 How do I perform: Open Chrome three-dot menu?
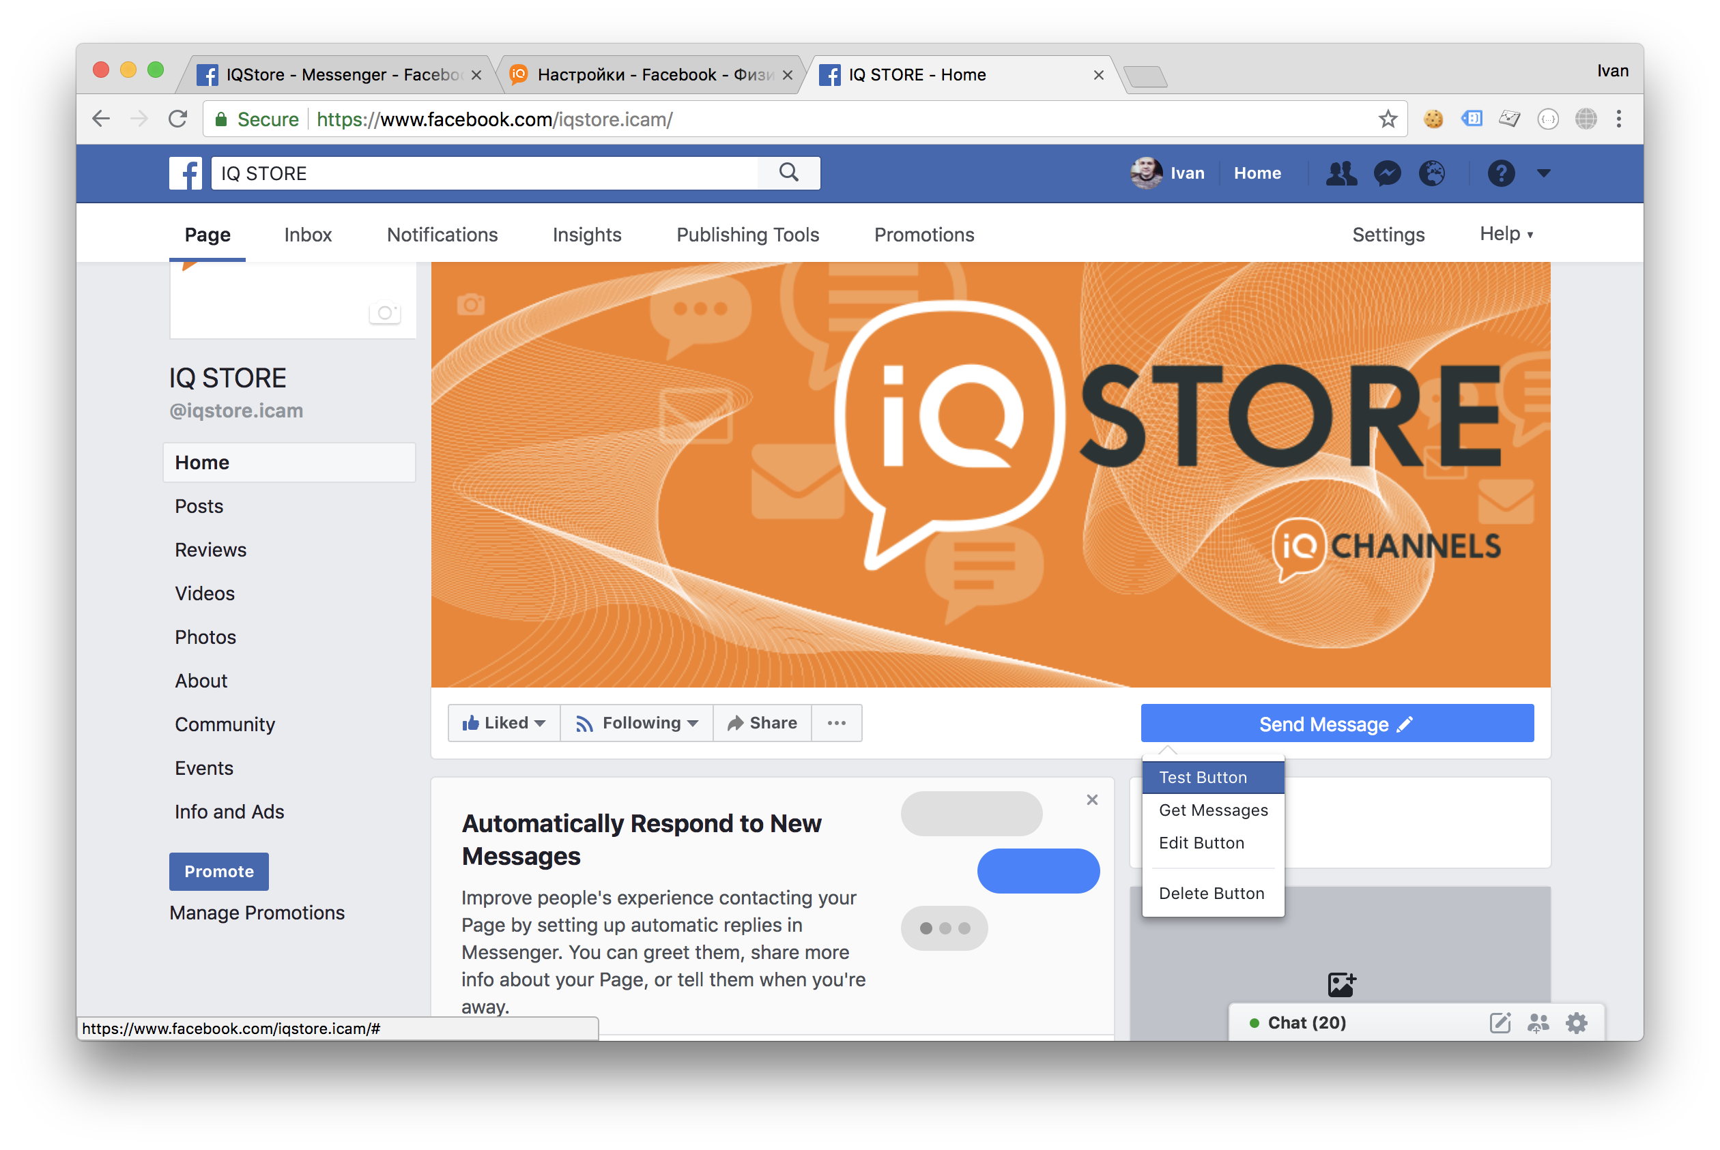(1619, 119)
